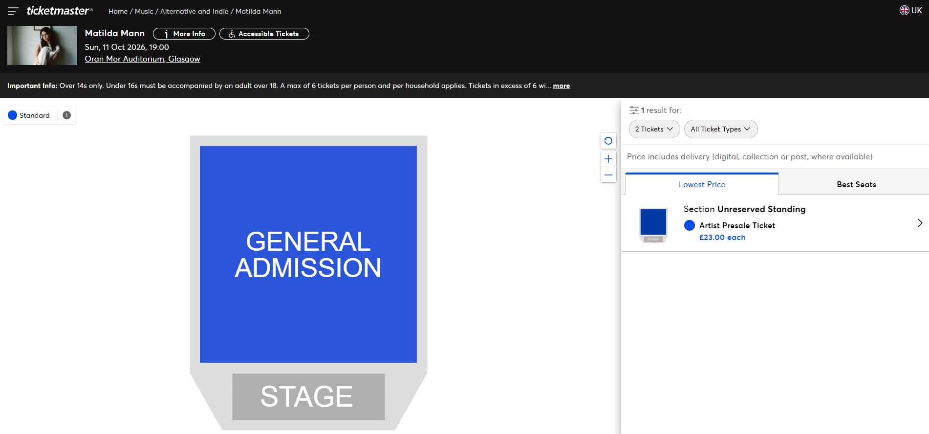Go to Home breadcrumb
The width and height of the screenshot is (929, 434).
118,11
